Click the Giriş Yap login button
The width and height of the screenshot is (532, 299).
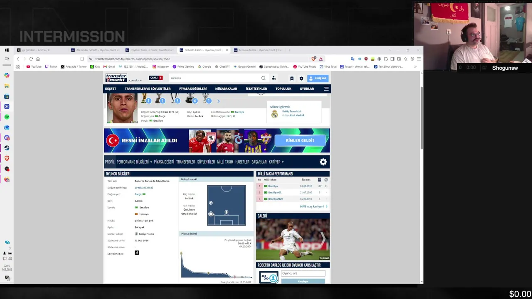(318, 78)
